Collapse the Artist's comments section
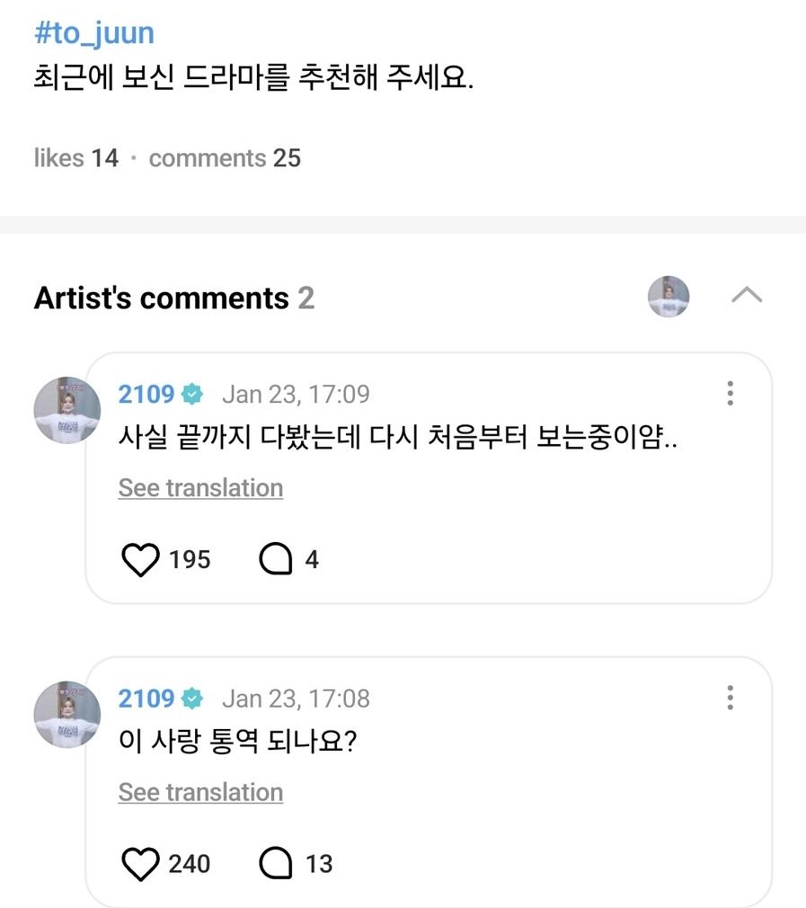The height and width of the screenshot is (908, 806). tap(747, 296)
